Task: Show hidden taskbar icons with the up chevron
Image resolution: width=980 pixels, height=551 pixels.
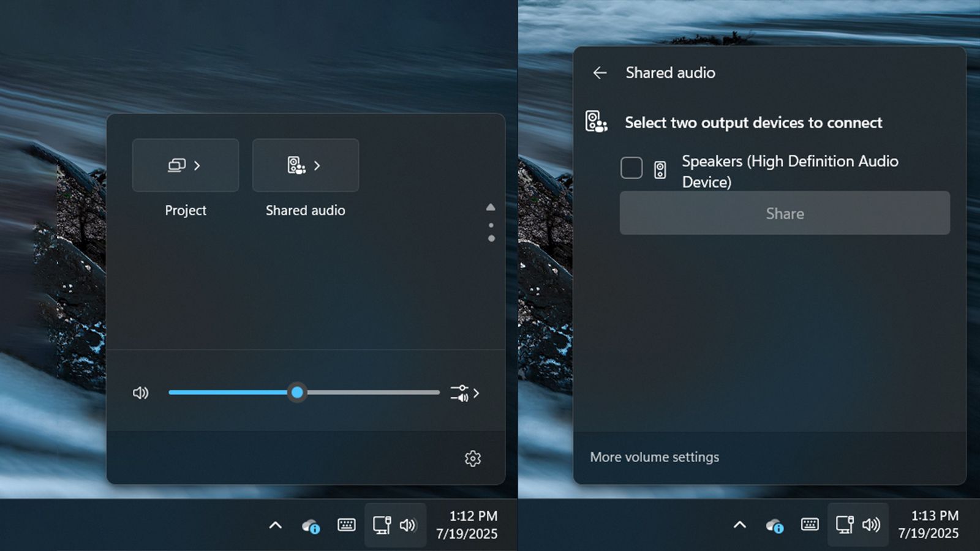Action: pos(275,525)
